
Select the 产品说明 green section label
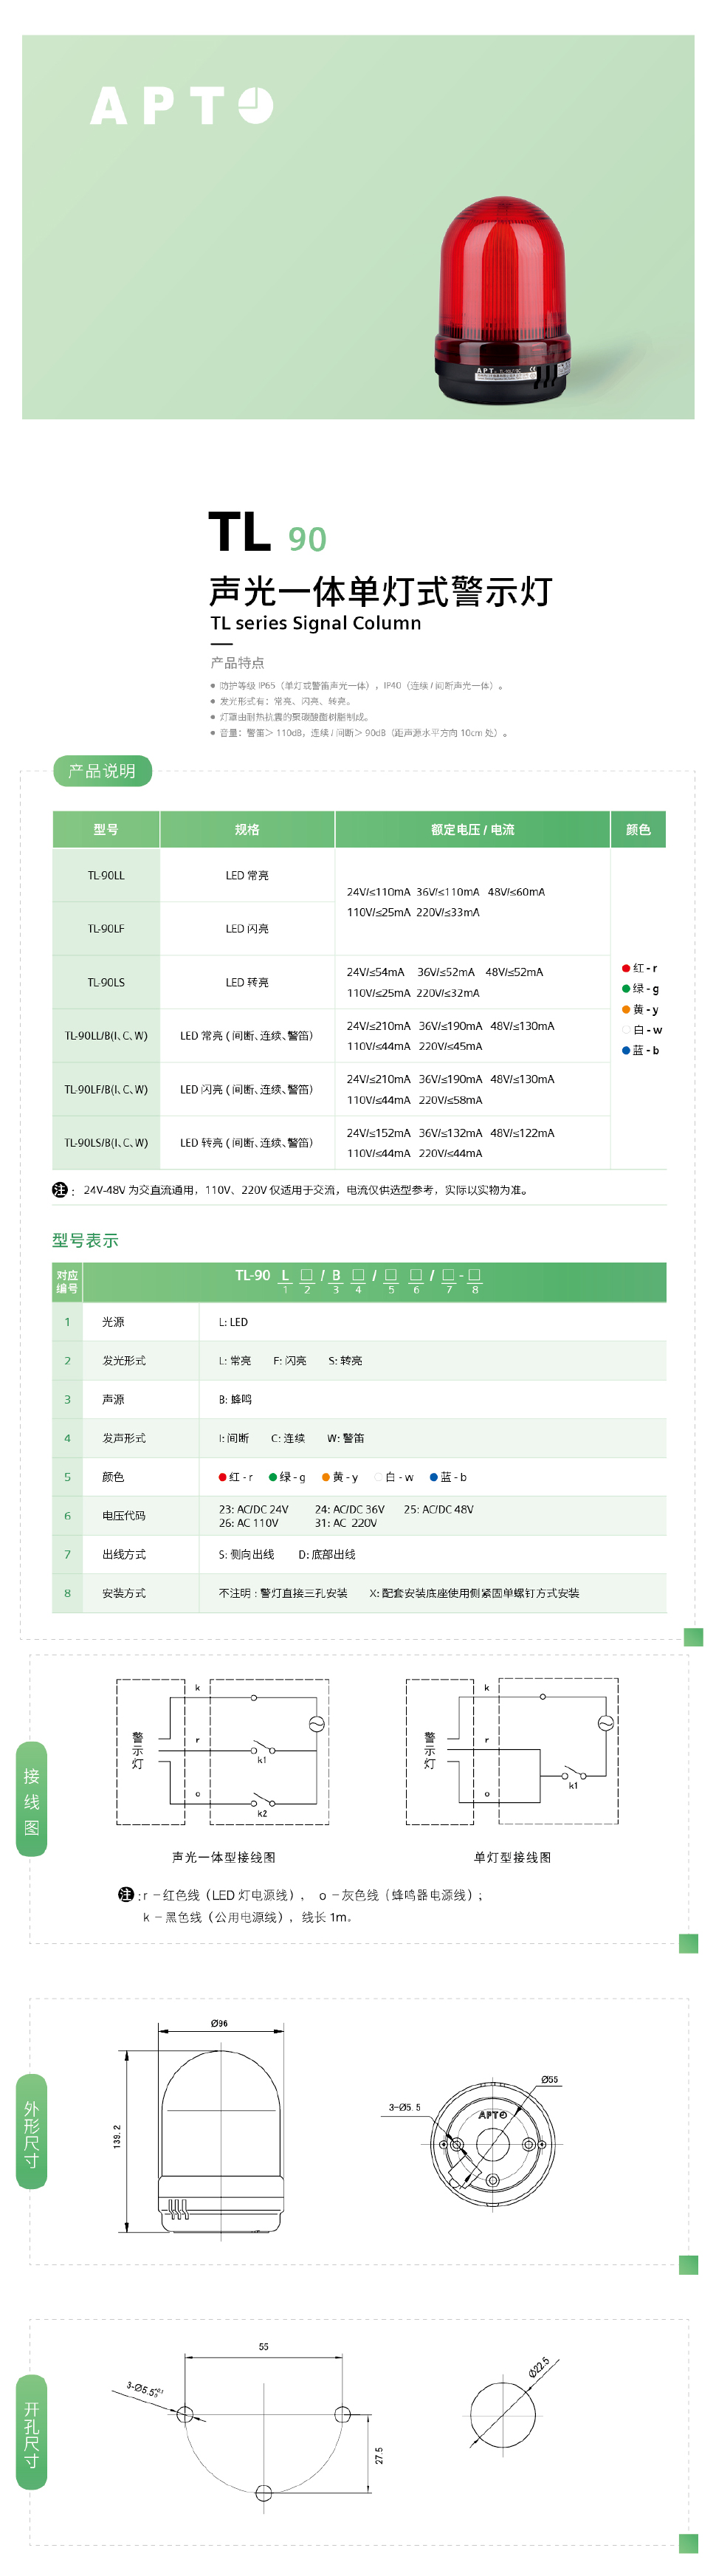pyautogui.click(x=102, y=770)
